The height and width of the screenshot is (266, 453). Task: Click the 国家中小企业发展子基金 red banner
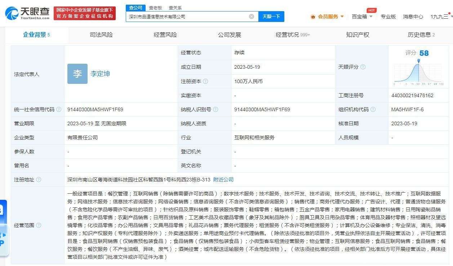click(85, 13)
